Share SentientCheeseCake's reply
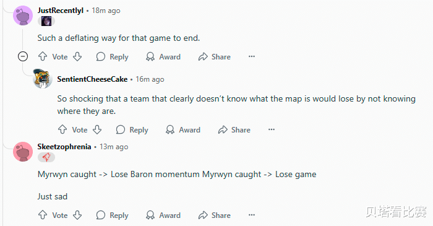433x226 pixels. pyautogui.click(x=234, y=129)
